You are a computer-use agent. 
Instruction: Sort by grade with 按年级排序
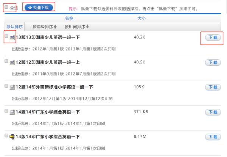(x=43, y=27)
